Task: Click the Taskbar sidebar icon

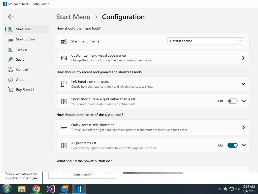Action: point(11,50)
